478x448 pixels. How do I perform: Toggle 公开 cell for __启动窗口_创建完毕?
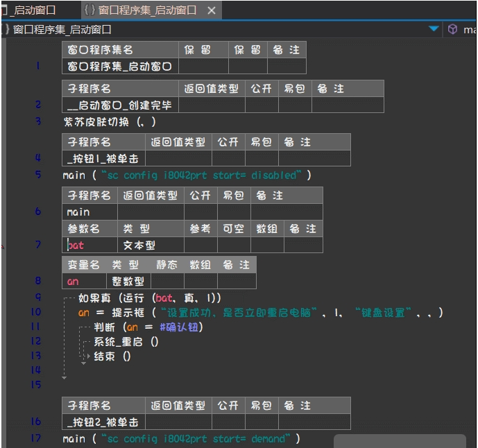pos(261,105)
